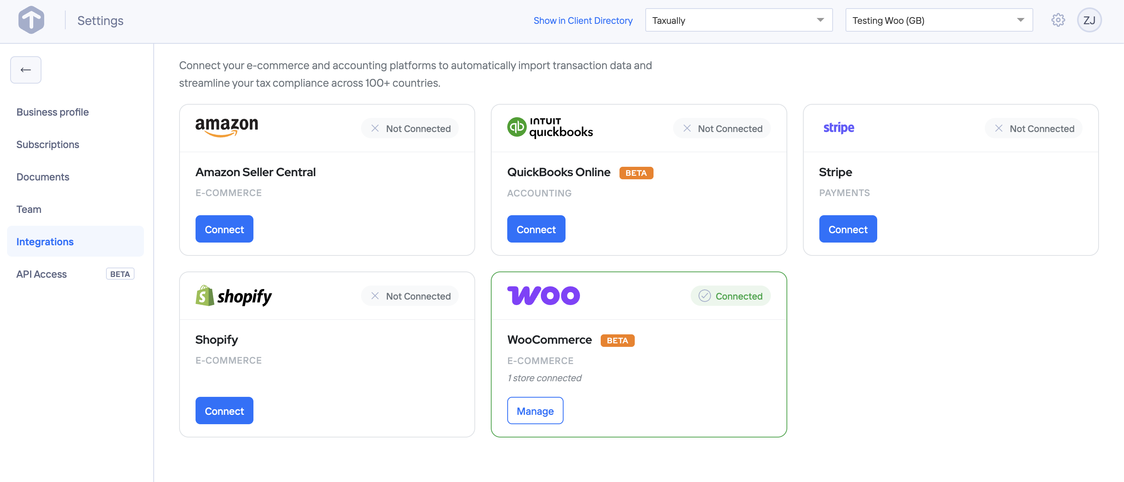The height and width of the screenshot is (482, 1124).
Task: Click the Taxually logo in the header
Action: [x=31, y=20]
